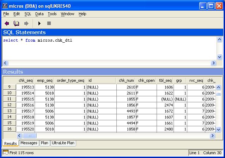This screenshot has height=158, width=225.
Task: Select row 12 by its row header
Action: (x=10, y=105)
